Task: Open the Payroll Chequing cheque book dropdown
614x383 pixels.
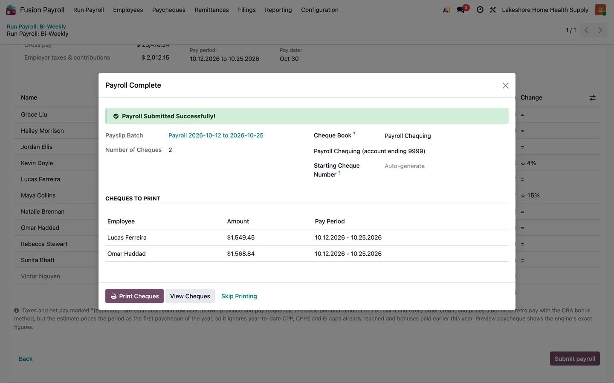Action: pyautogui.click(x=446, y=136)
